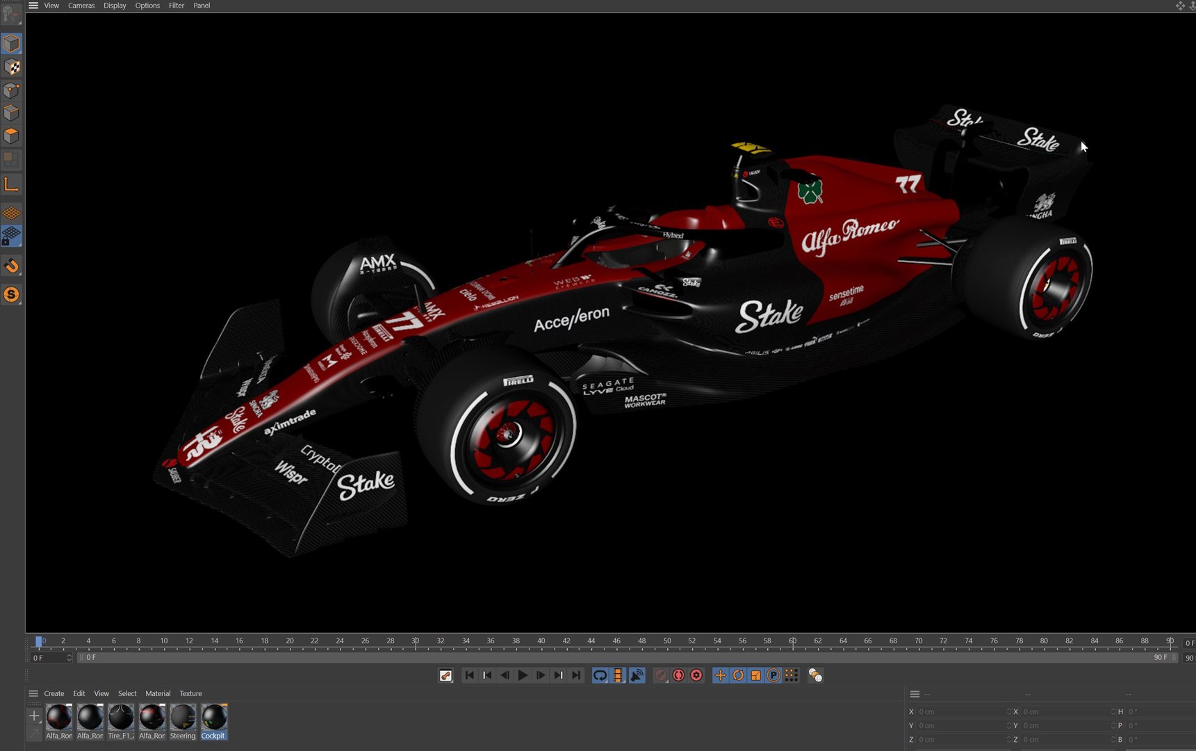Open Material manager Texture menu
The image size is (1196, 751).
pyautogui.click(x=190, y=693)
